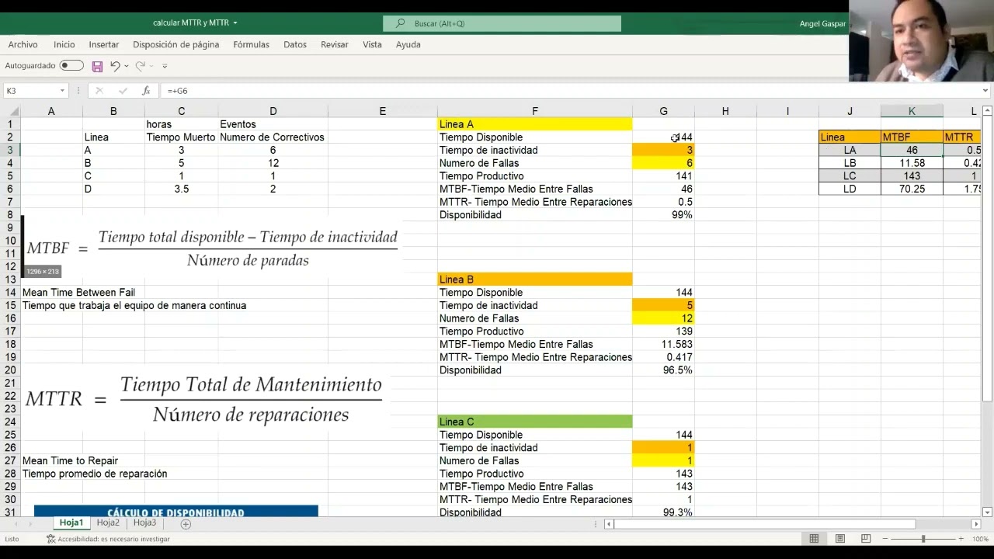The height and width of the screenshot is (559, 994).
Task: Click the zoom in plus button
Action: pos(961,539)
